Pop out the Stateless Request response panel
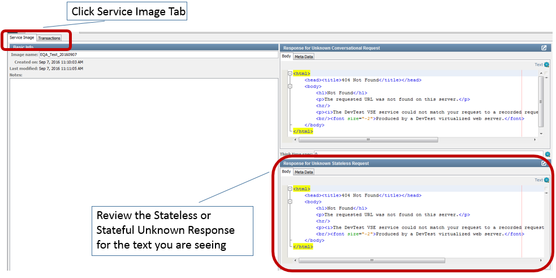This screenshot has height=278, width=556. click(544, 164)
